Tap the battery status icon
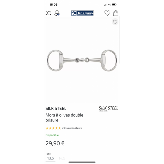The width and height of the screenshot is (164, 164). (x=114, y=5)
